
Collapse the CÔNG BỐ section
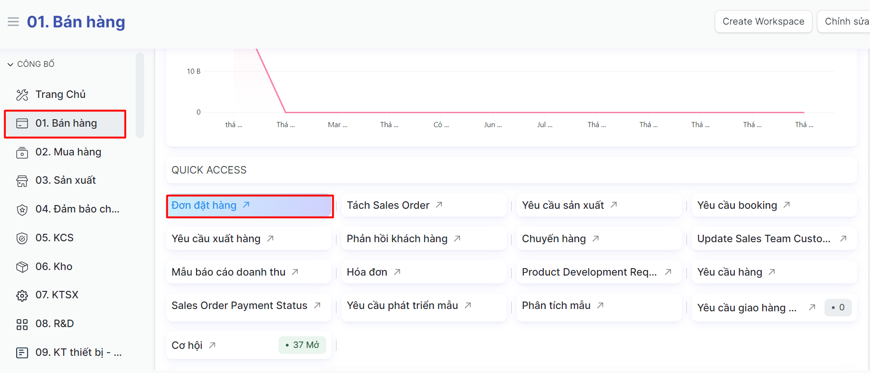coord(10,64)
